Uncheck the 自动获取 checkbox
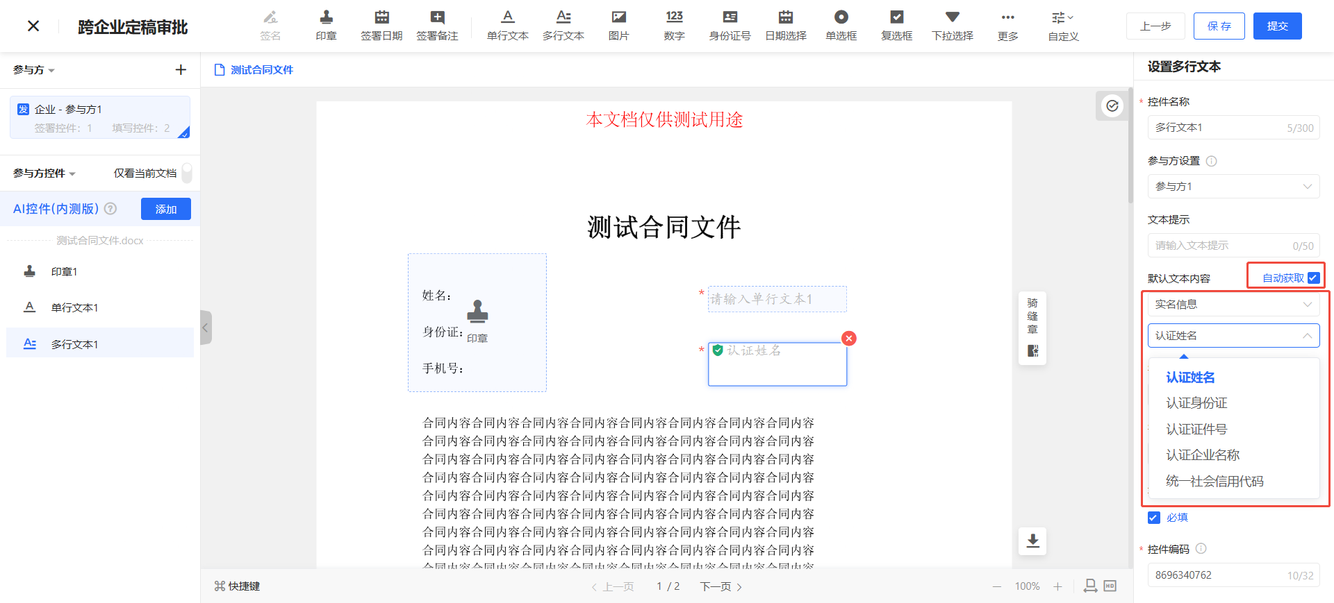Screen dimensions: 1334x603 (x=1313, y=278)
